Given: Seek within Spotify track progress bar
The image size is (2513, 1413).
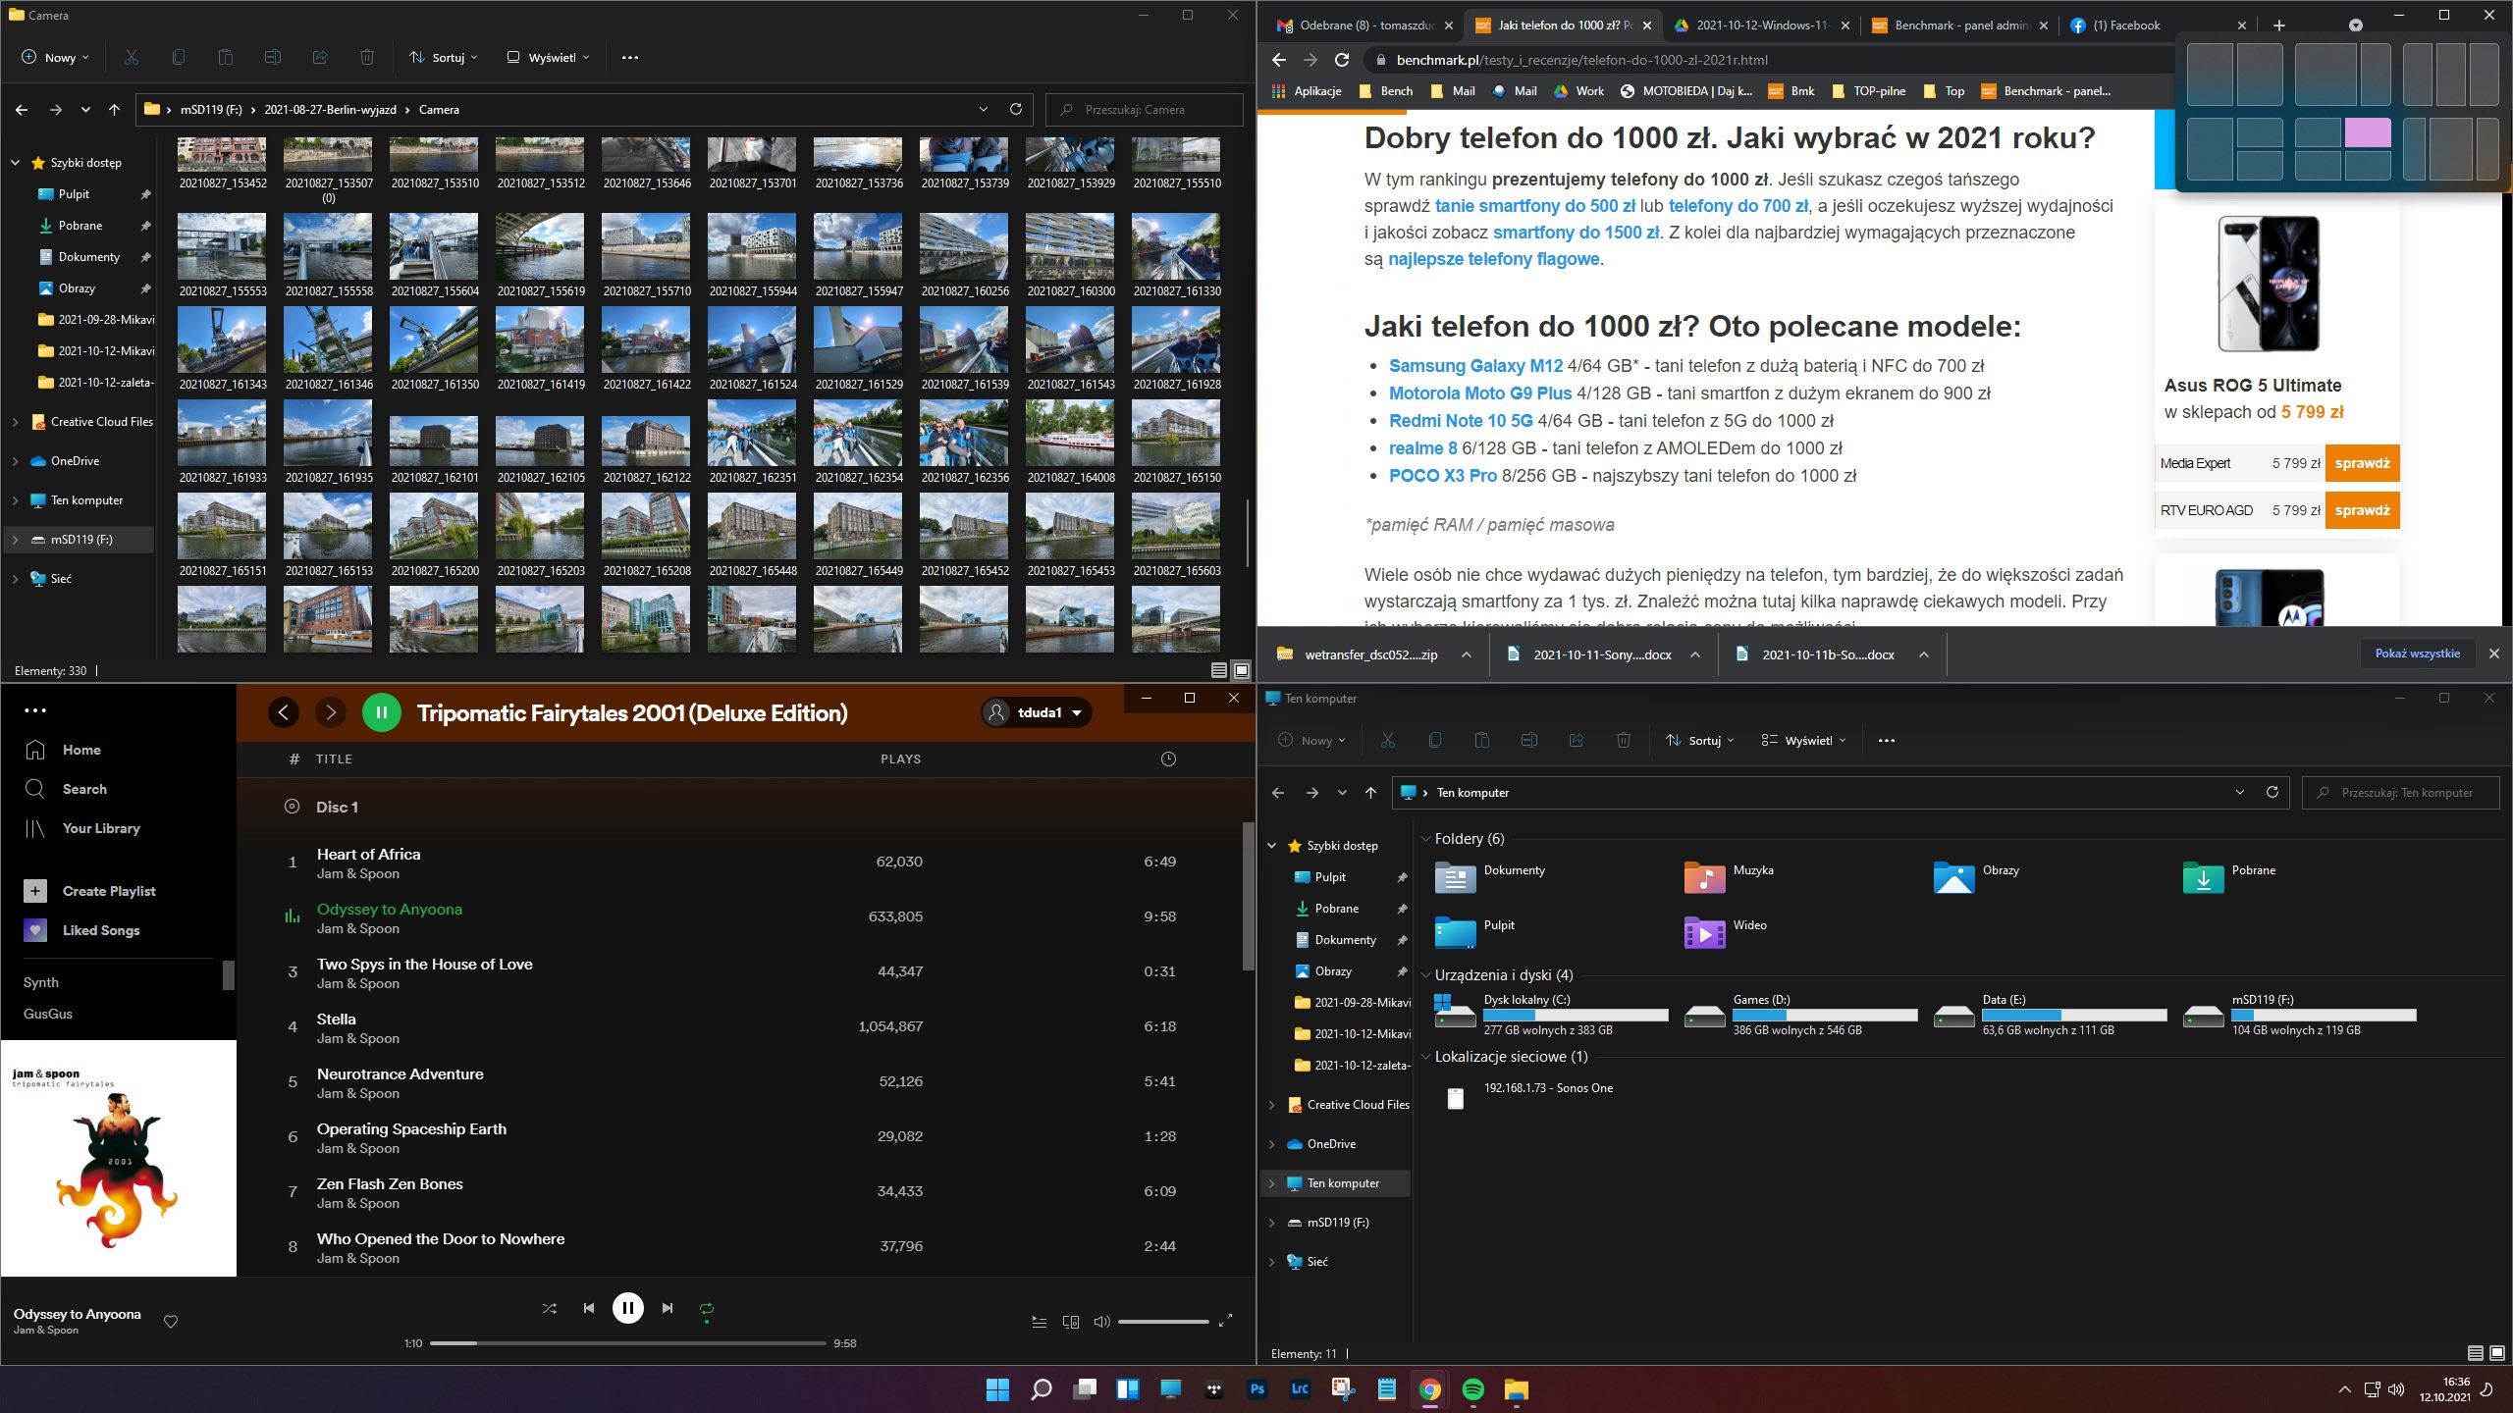Looking at the screenshot, I should (628, 1342).
